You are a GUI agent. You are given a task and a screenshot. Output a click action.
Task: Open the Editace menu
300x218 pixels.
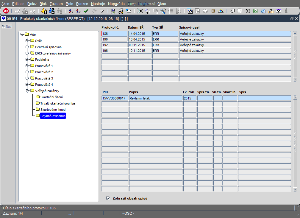[x=18, y=4]
